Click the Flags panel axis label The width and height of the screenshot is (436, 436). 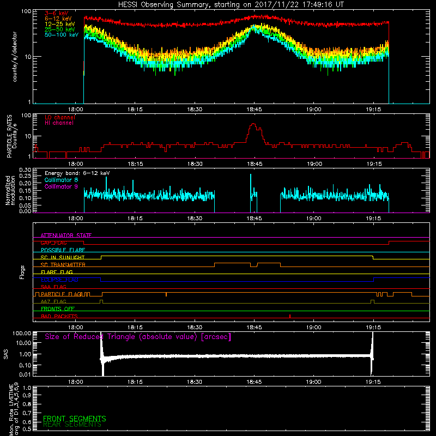(22, 272)
